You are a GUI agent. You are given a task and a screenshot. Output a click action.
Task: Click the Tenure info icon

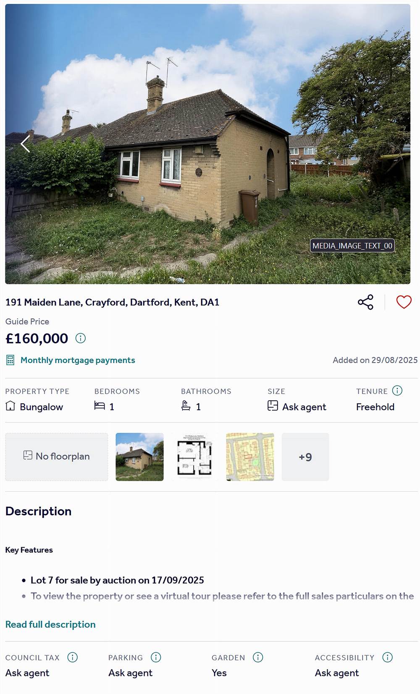click(x=397, y=391)
